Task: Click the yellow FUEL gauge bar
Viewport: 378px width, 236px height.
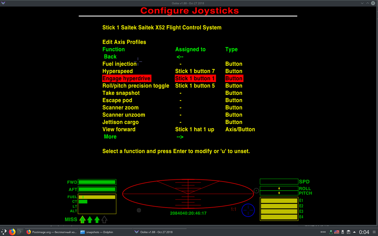Action: pos(97,197)
